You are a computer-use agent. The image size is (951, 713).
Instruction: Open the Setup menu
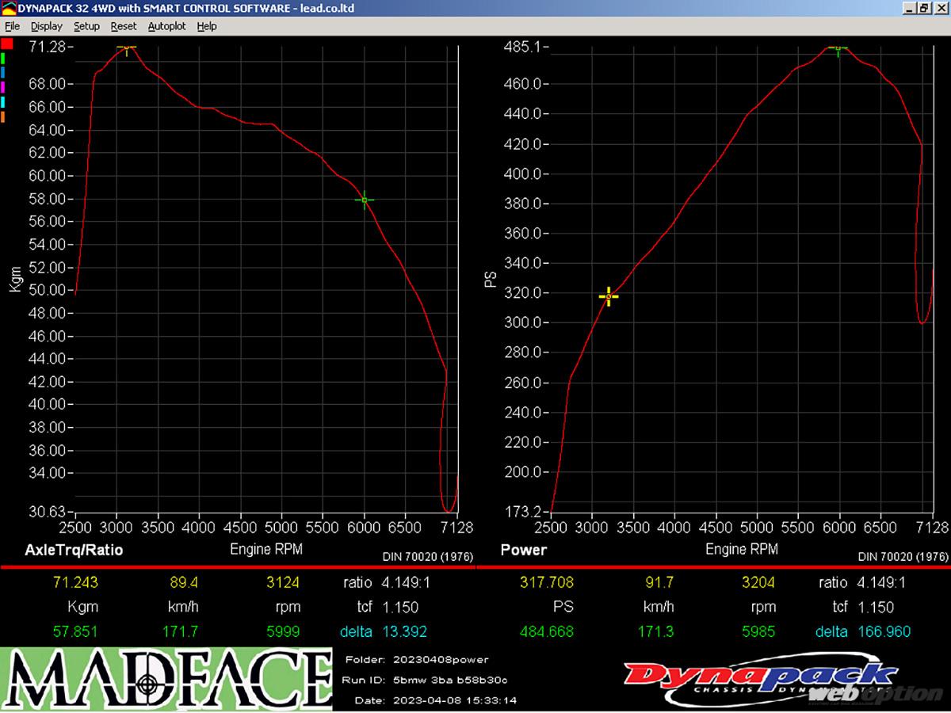click(86, 26)
